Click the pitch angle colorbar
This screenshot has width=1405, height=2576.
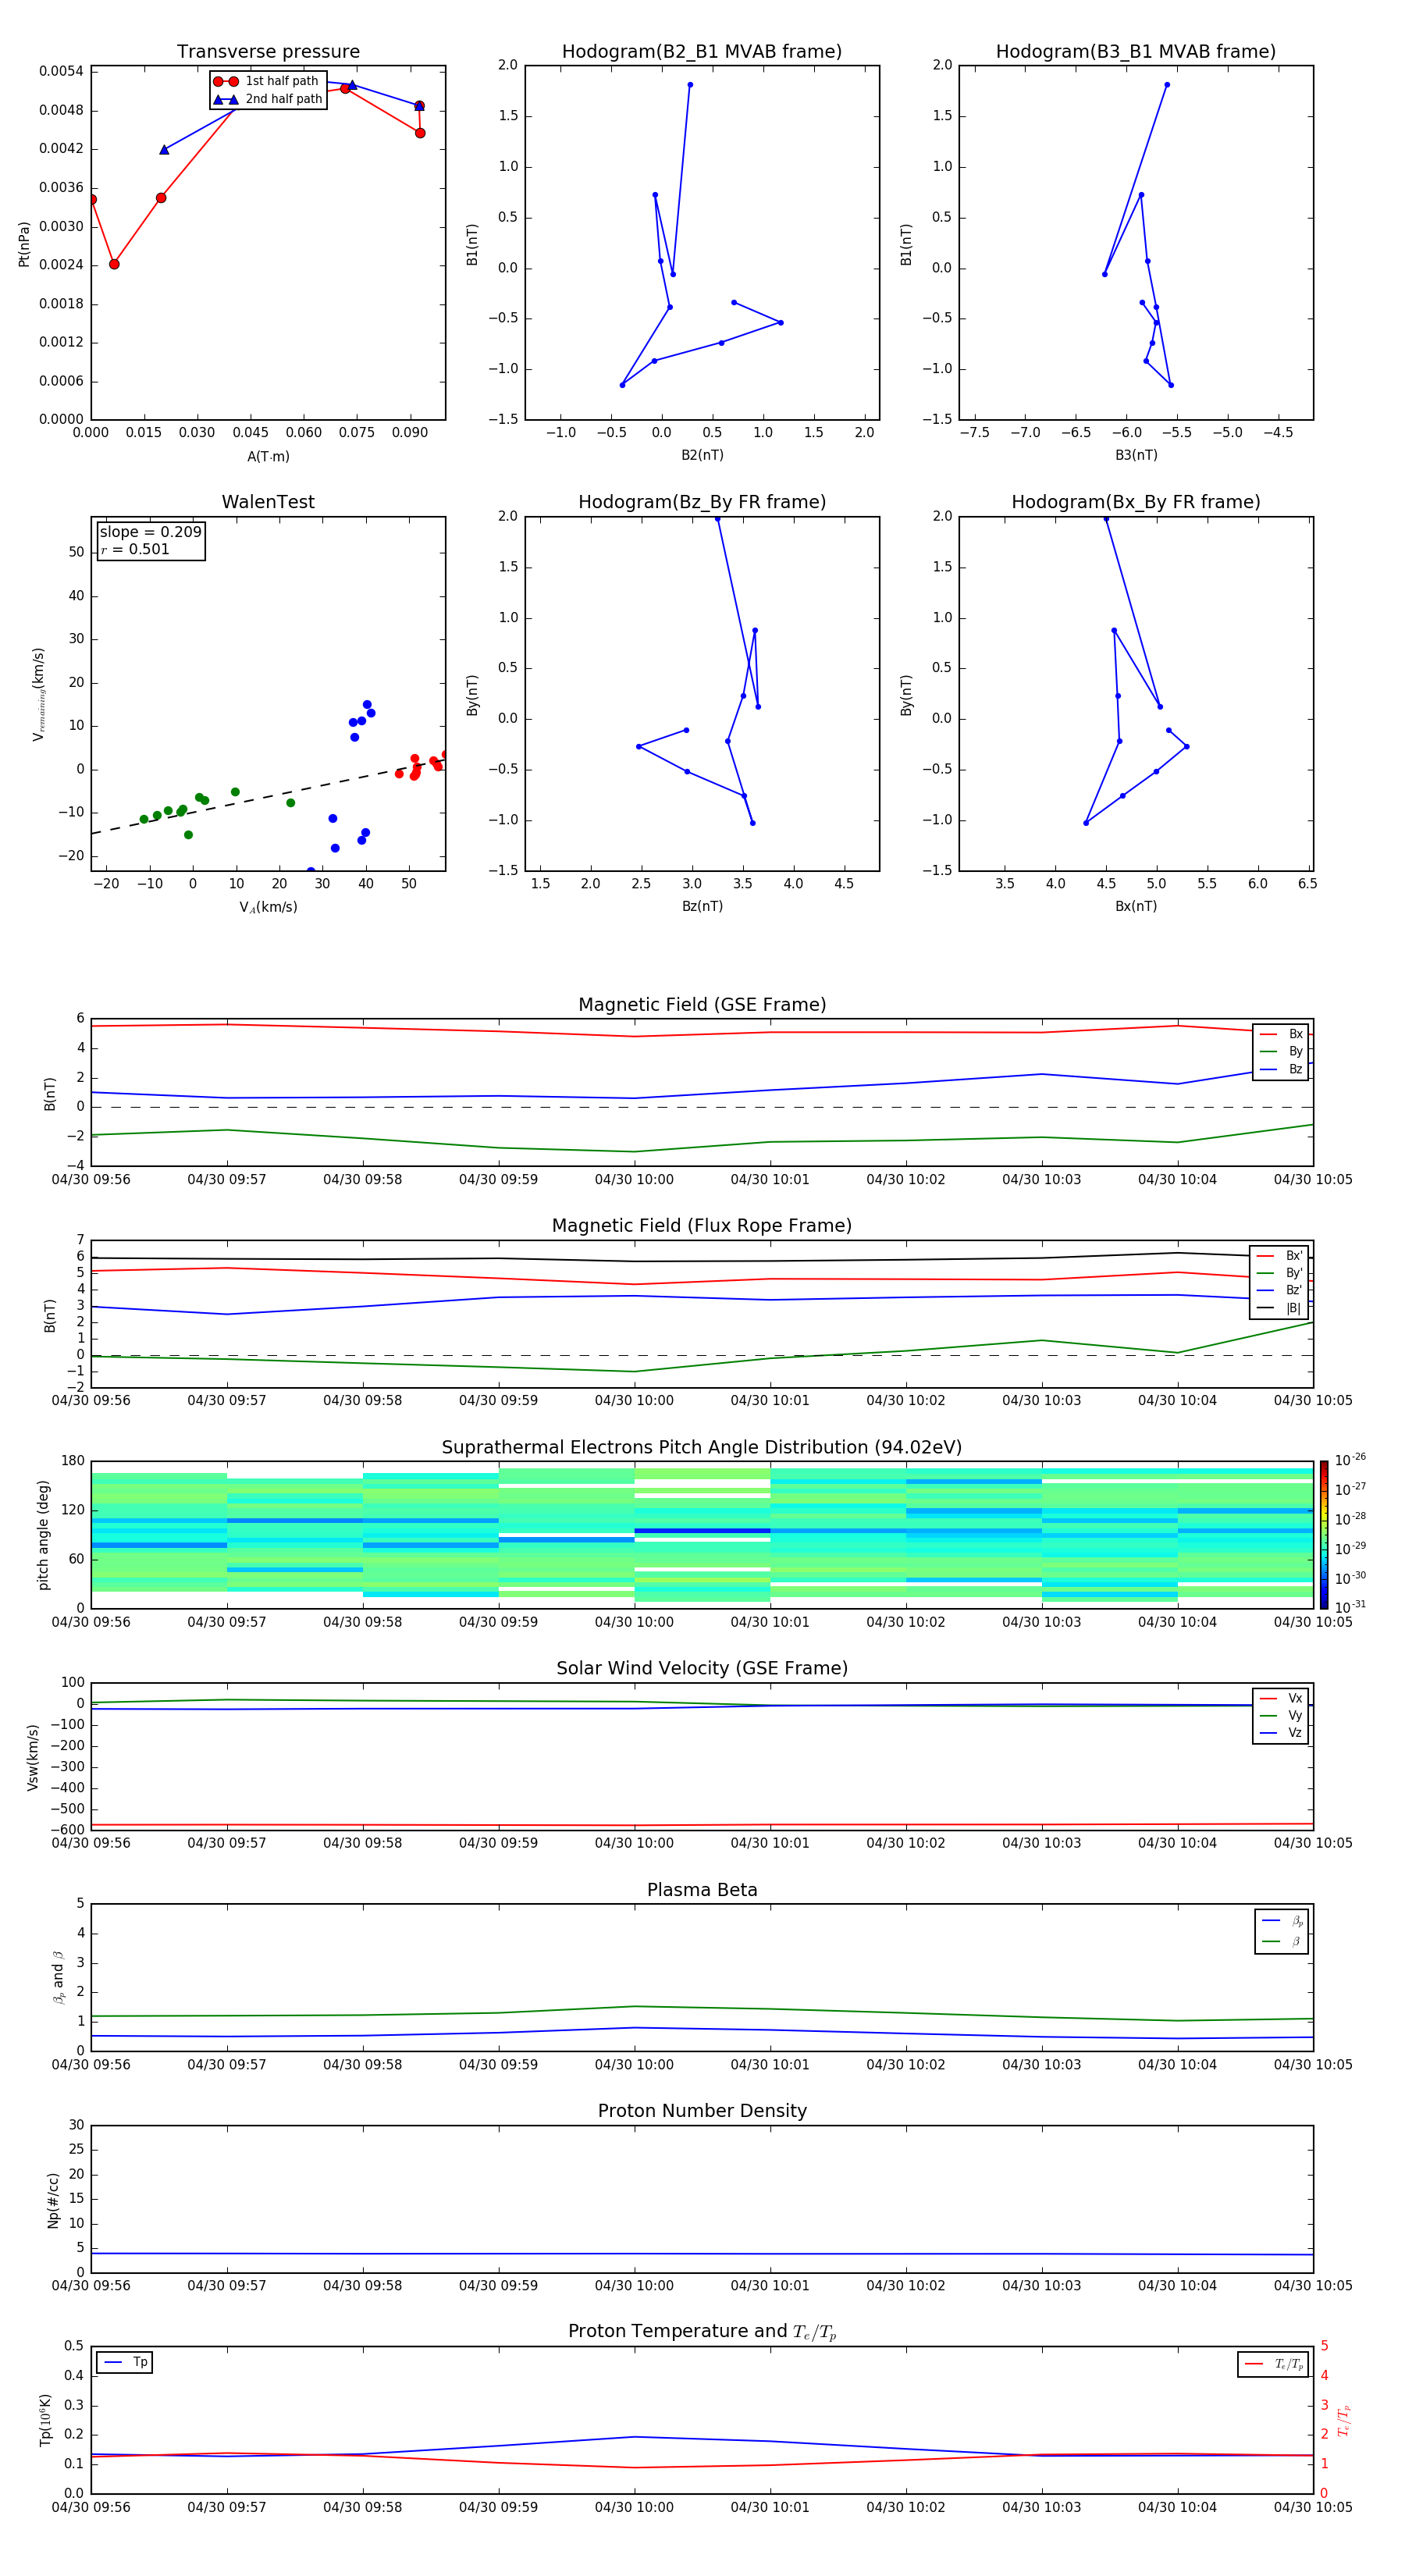click(x=1324, y=1535)
